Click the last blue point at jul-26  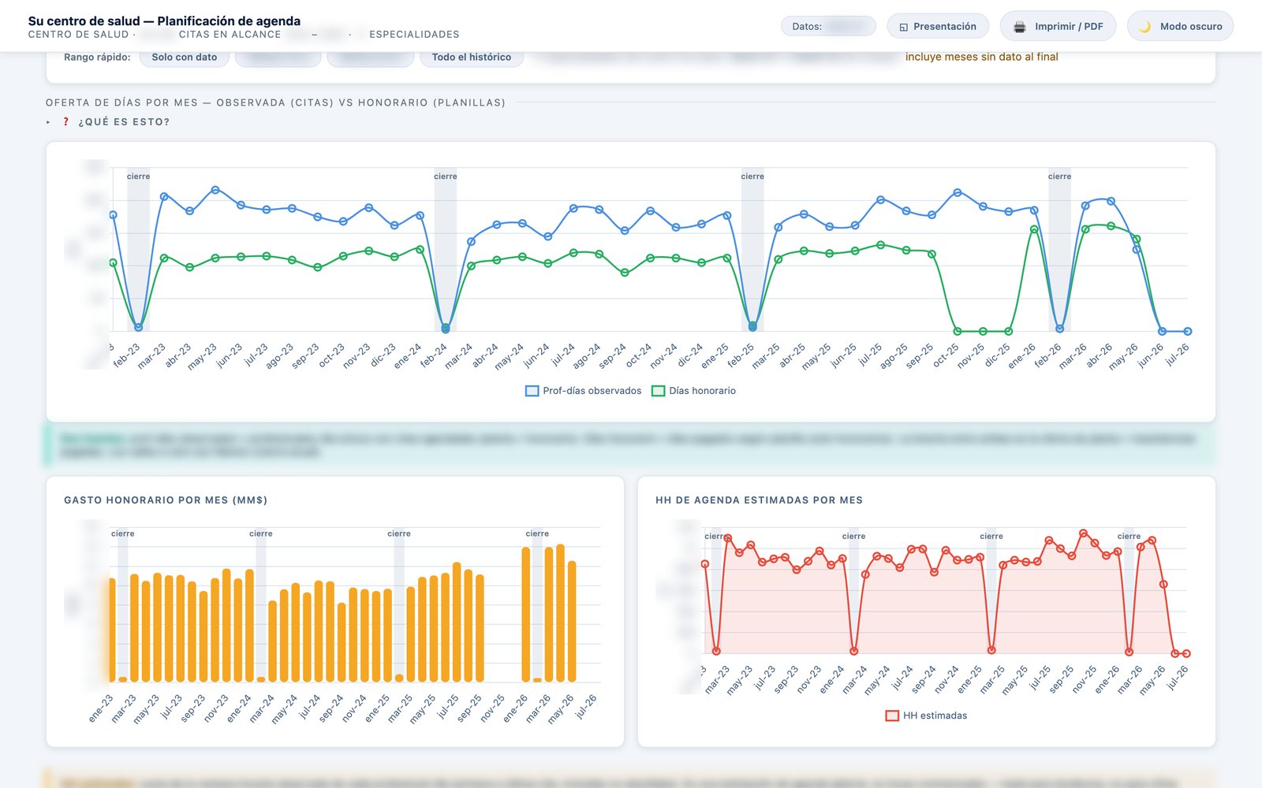[1188, 332]
